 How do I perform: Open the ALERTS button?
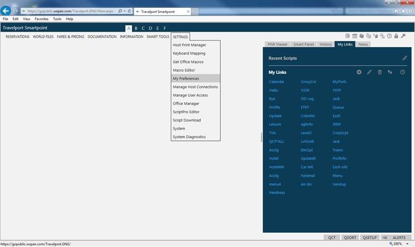click(396, 238)
